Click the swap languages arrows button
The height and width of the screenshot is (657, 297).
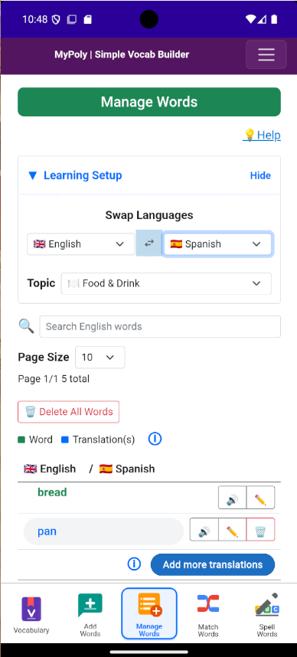(149, 243)
